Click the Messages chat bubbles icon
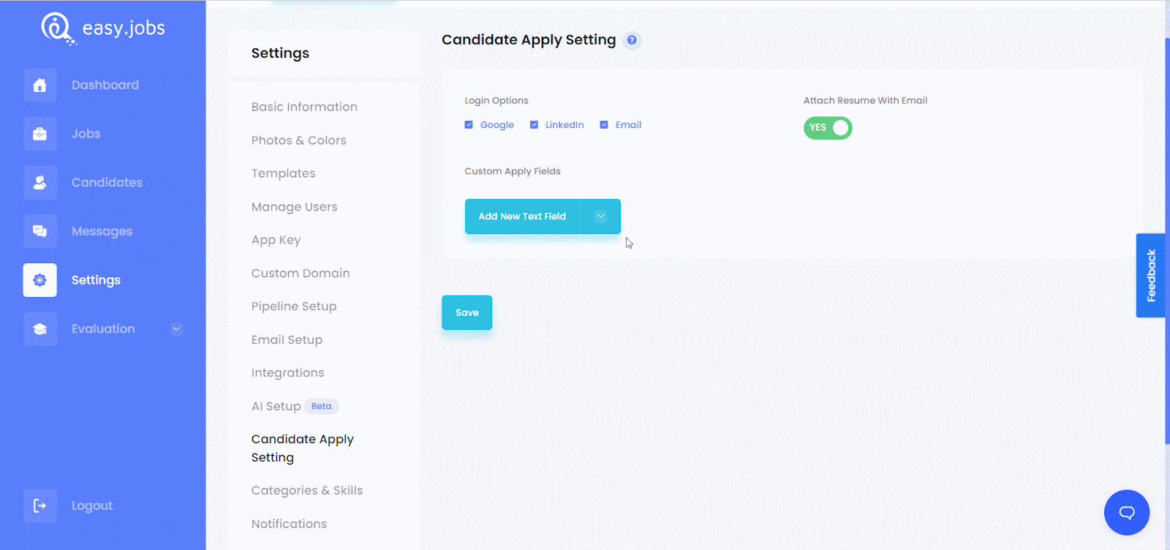Screen dimensions: 1170x550 [x=39, y=231]
